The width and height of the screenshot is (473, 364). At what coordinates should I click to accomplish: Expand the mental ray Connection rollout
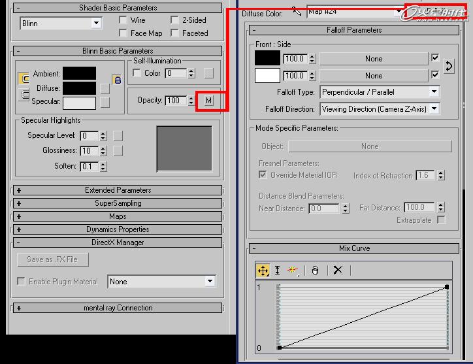pos(118,308)
